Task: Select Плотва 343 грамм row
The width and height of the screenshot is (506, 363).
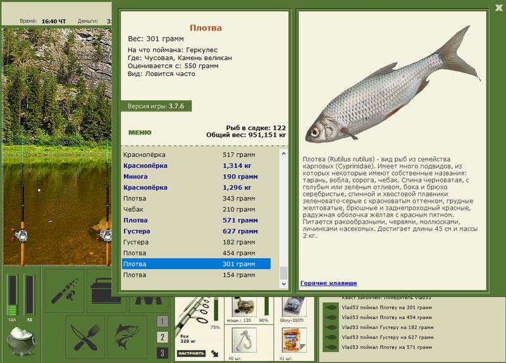Action: [x=196, y=198]
